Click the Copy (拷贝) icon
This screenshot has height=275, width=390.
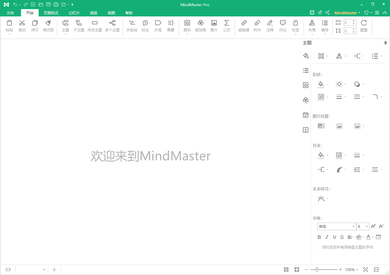pos(35,23)
